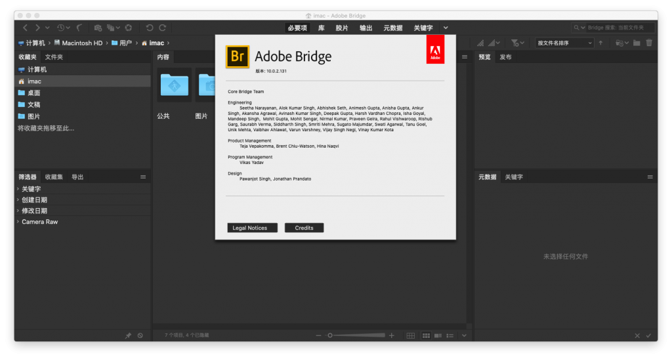The width and height of the screenshot is (672, 359).
Task: Select the 发布 tab
Action: point(505,57)
